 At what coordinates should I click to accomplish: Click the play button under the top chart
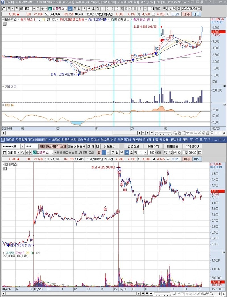[140, 133]
